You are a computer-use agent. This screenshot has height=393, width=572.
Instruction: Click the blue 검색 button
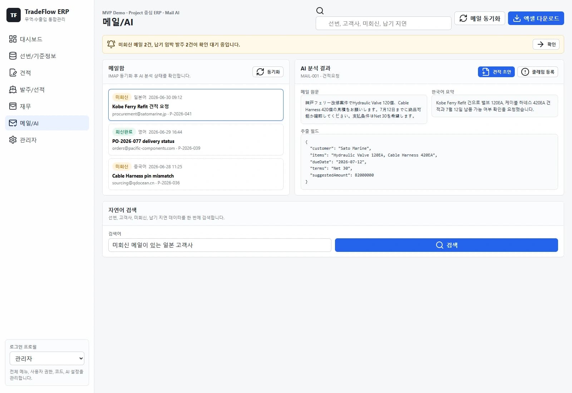pyautogui.click(x=447, y=245)
